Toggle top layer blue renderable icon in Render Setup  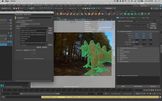coord(11,20)
